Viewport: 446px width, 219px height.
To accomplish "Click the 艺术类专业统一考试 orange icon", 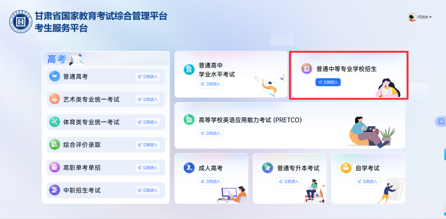I will [55, 99].
